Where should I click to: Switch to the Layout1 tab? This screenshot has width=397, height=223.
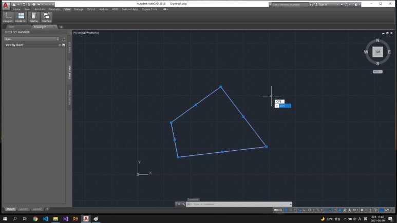(23, 209)
